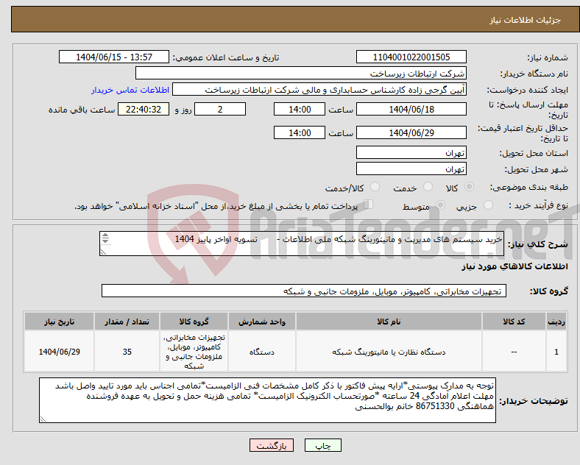Click the remaining time field 22:40:32

click(144, 110)
